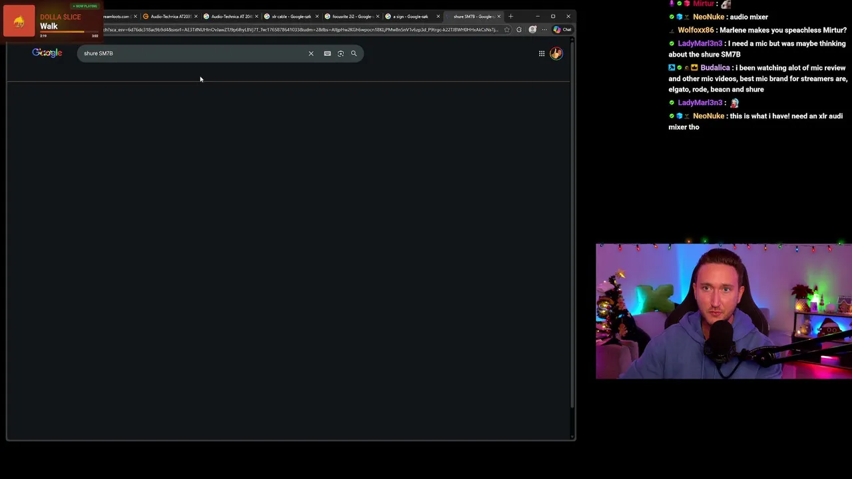
Task: Open the Copilot Chat button
Action: 562,29
